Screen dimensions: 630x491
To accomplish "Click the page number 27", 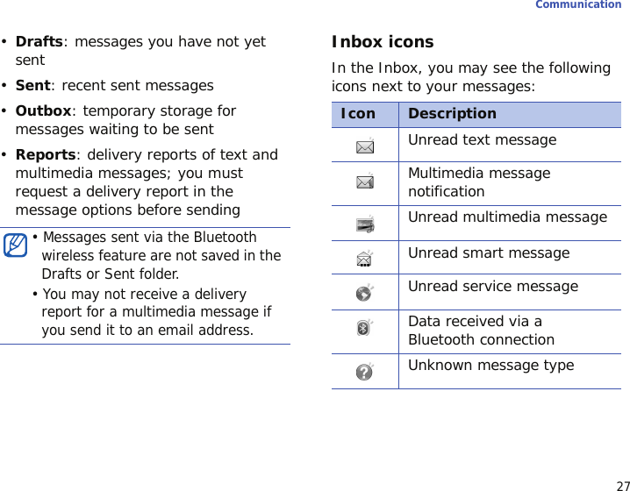I will (x=623, y=486).
